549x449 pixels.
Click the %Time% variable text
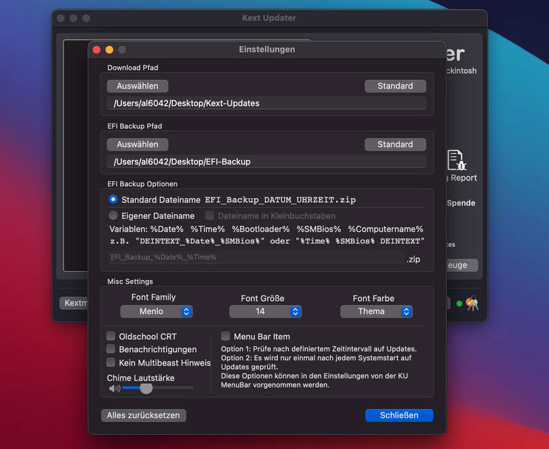[x=207, y=229]
